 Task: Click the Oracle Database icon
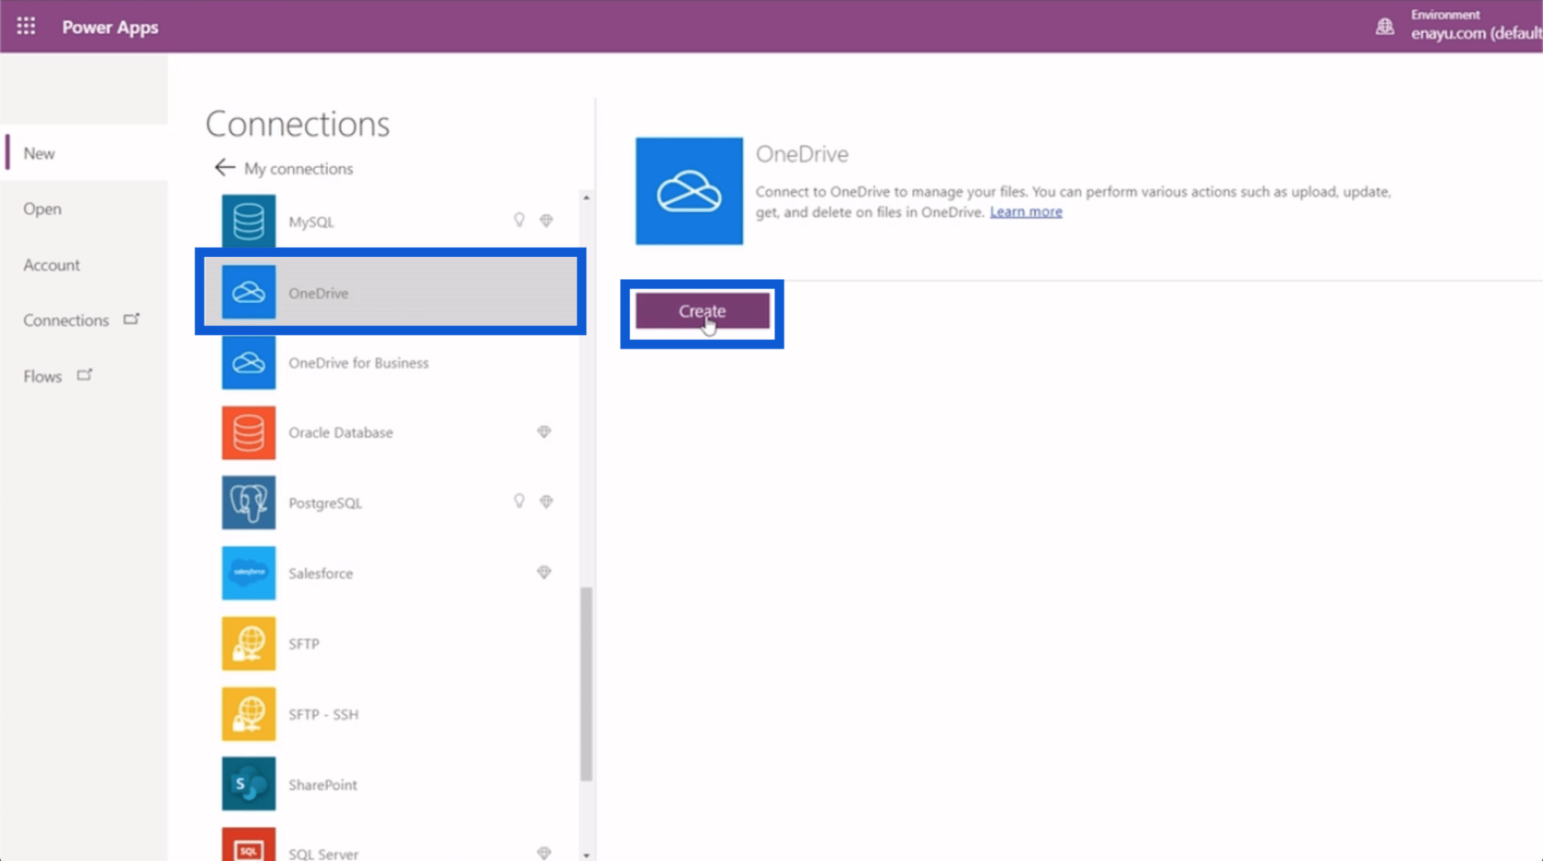248,432
